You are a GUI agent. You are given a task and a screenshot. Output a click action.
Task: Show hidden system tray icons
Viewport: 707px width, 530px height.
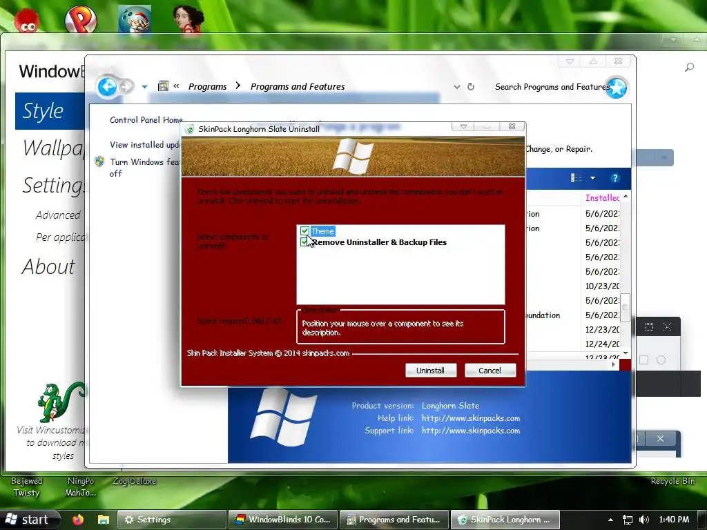[610, 520]
